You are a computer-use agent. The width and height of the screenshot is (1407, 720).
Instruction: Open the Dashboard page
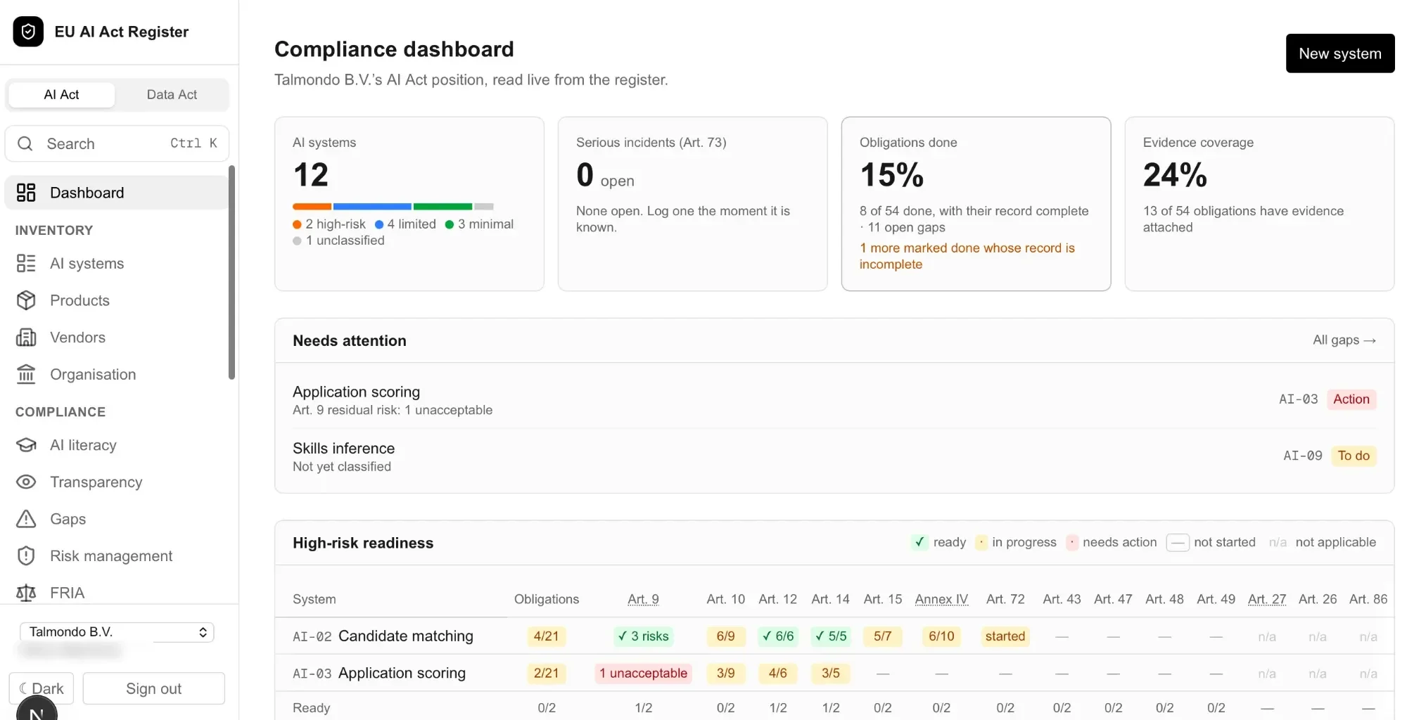point(117,193)
